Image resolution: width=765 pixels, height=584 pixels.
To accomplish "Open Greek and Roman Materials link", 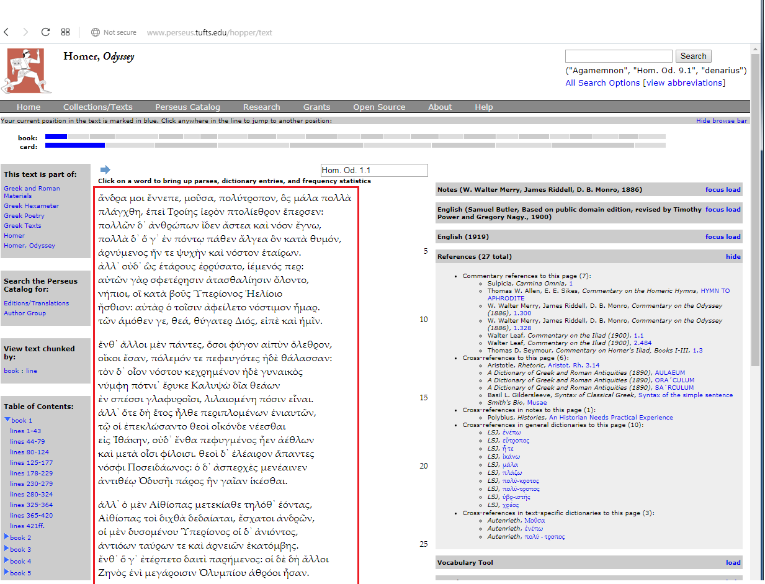I will [x=32, y=192].
